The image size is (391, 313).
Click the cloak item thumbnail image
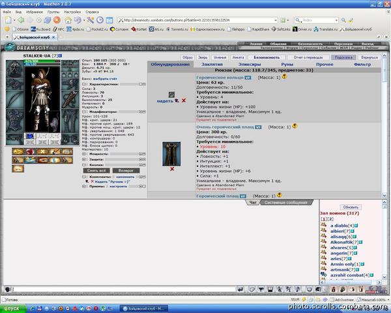(x=171, y=154)
